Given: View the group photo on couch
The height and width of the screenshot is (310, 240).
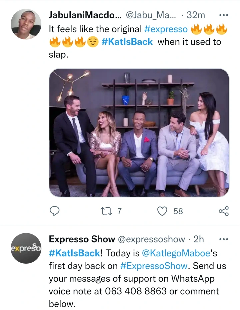Looking at the screenshot, I should (x=139, y=133).
